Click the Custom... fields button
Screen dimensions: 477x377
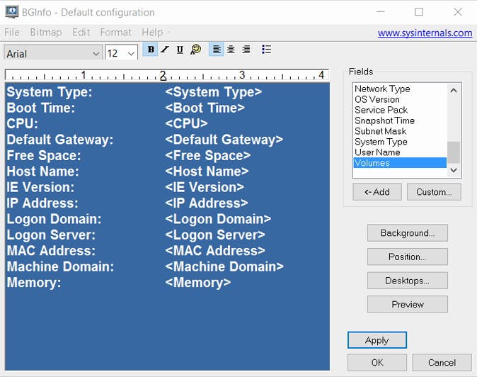(x=434, y=192)
